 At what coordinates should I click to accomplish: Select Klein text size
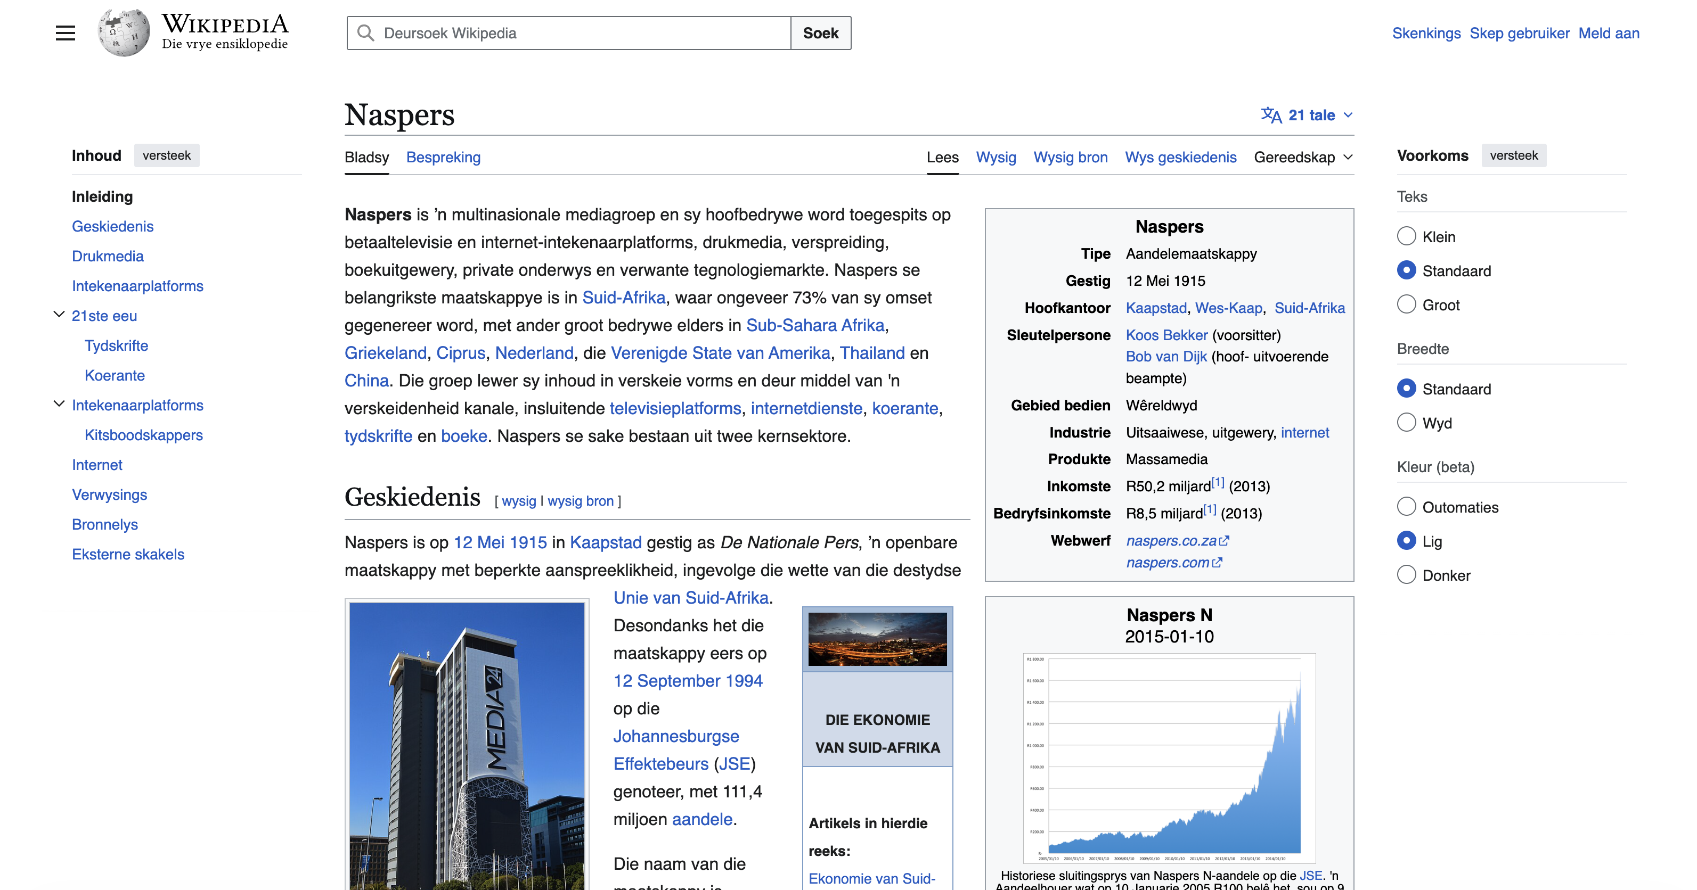point(1407,236)
